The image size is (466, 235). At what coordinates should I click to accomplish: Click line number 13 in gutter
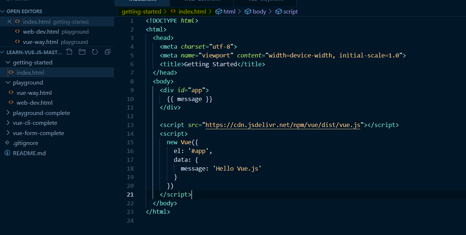point(130,125)
